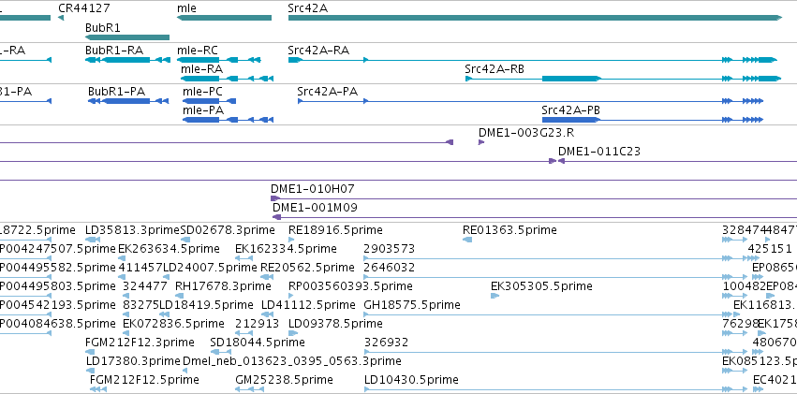Click the LD35813.3prime EST label
This screenshot has width=797, height=394.
133,230
